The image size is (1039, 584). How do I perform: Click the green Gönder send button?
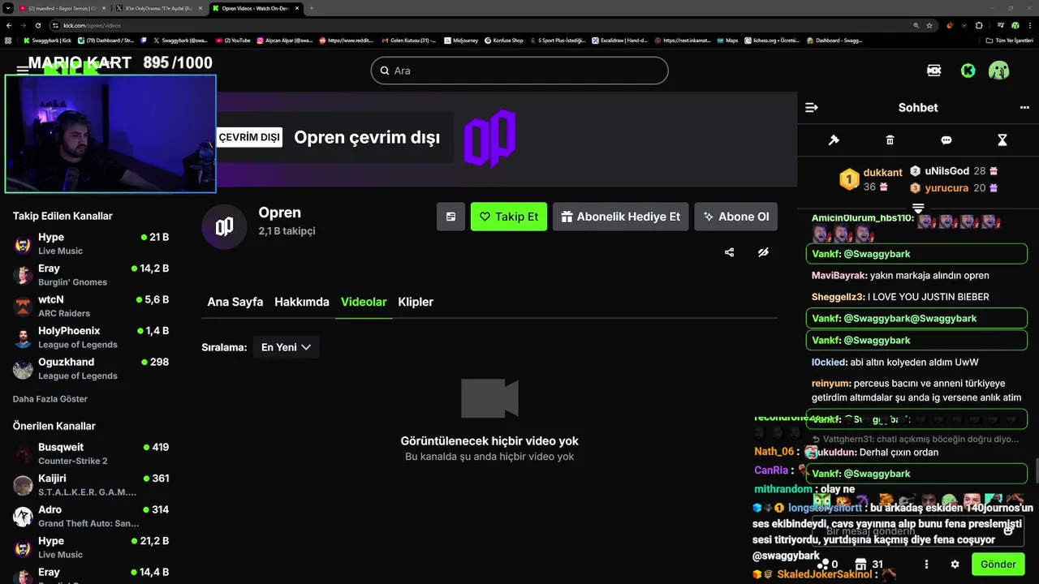[x=998, y=564]
